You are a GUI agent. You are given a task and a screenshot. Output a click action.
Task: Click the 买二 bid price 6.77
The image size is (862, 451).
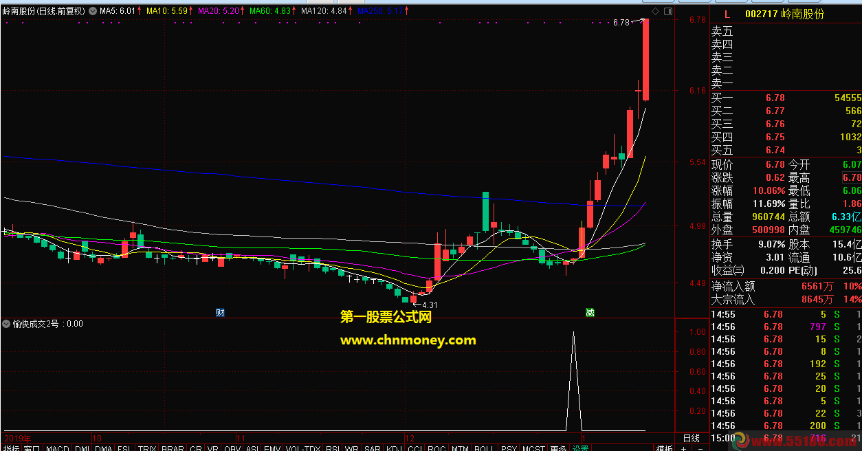coord(775,111)
